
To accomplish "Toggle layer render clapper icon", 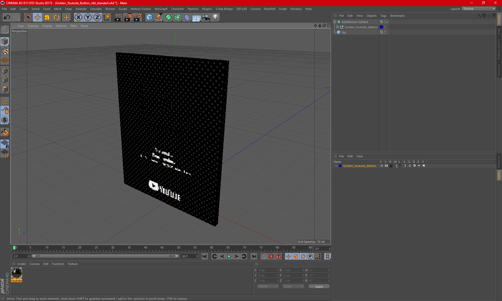I will [x=391, y=166].
